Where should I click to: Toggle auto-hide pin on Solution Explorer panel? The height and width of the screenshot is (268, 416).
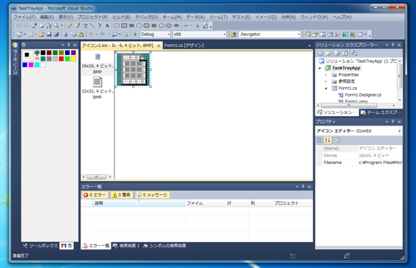[x=393, y=45]
